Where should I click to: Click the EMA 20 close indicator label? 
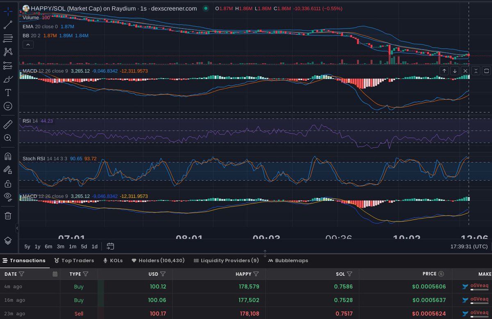click(41, 27)
